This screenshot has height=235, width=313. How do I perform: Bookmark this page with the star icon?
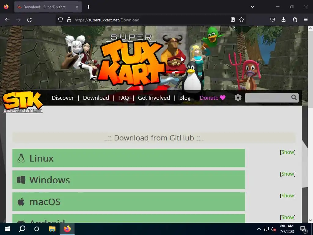coord(241,20)
